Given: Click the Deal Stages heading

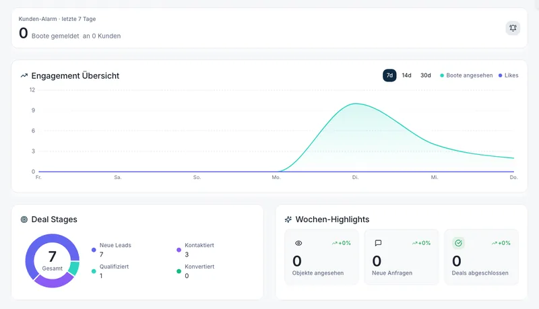Looking at the screenshot, I should pyautogui.click(x=55, y=219).
